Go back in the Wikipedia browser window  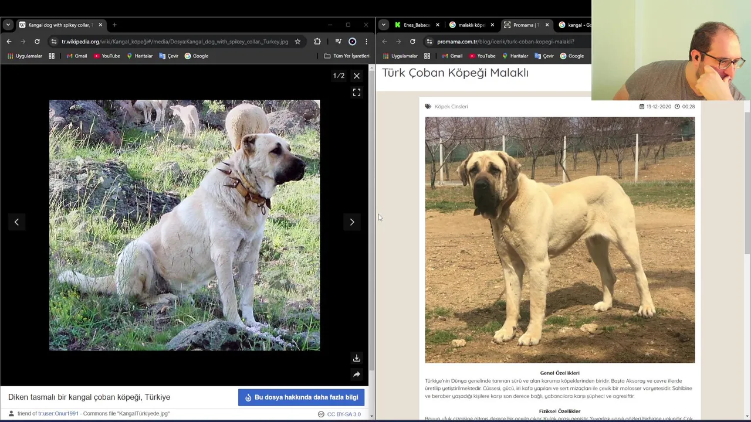(x=9, y=42)
